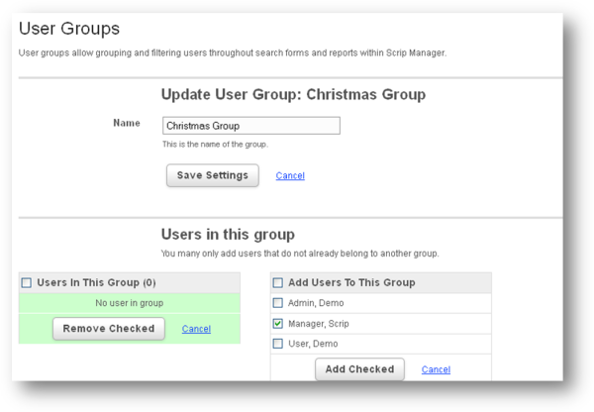
Task: Click Cancel link next to Remove Checked
Action: pos(196,329)
